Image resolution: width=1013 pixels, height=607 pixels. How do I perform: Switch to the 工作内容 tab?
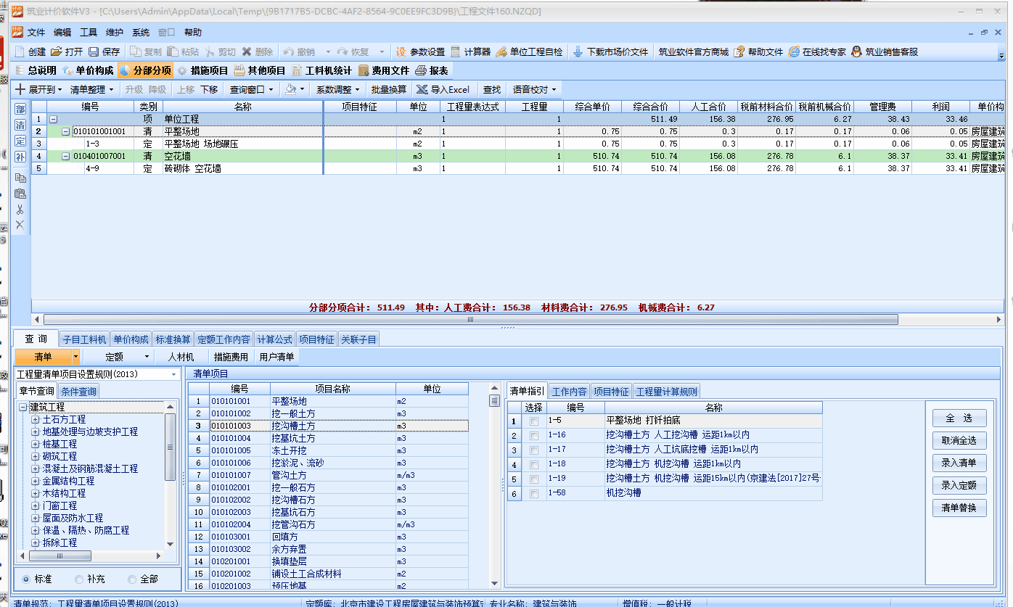tap(569, 392)
